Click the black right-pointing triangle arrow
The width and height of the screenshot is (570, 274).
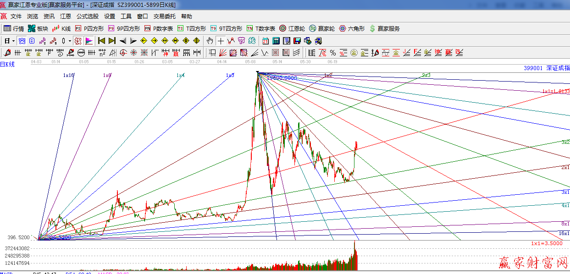point(133,41)
